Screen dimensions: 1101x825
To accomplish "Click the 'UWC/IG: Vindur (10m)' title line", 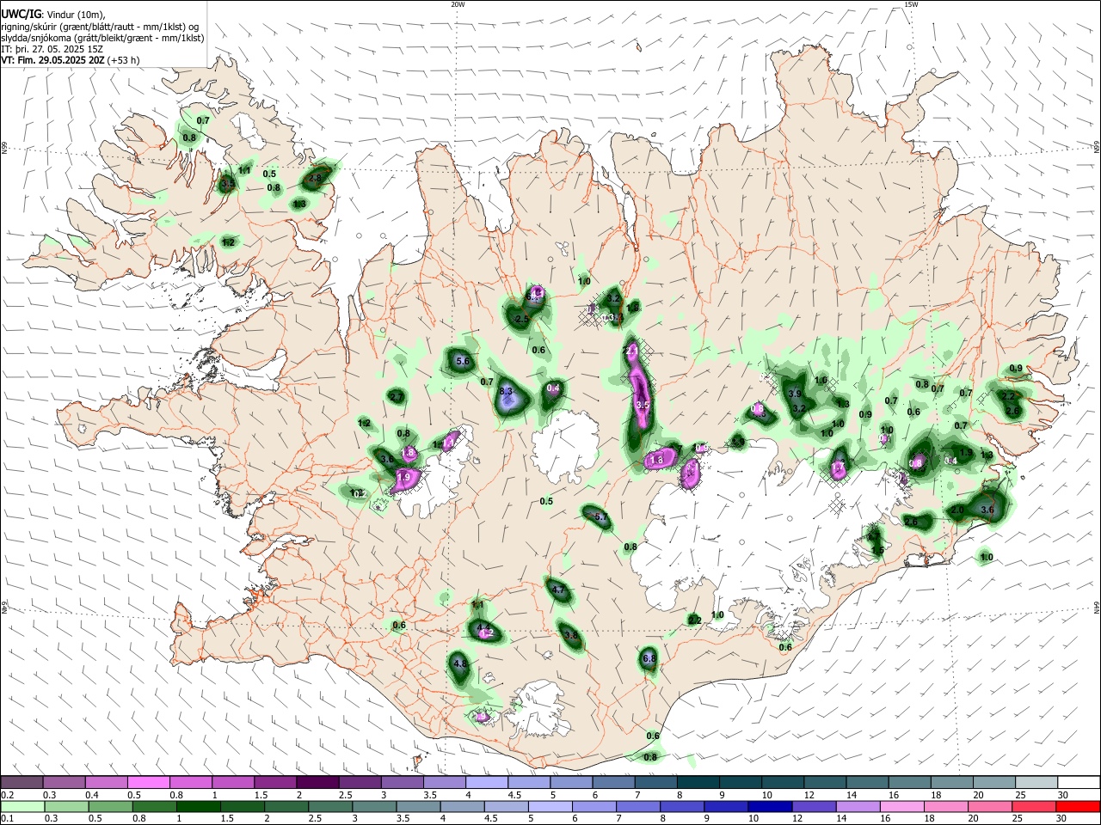I will pyautogui.click(x=53, y=14).
